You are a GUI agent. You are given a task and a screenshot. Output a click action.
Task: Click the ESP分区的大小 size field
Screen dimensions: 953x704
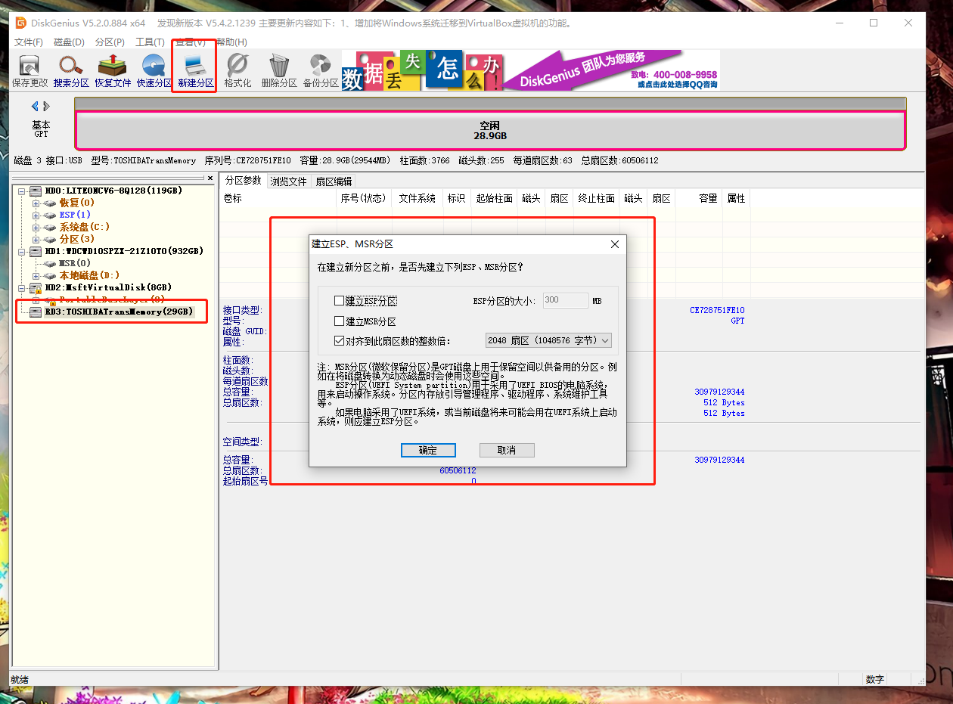pos(565,300)
